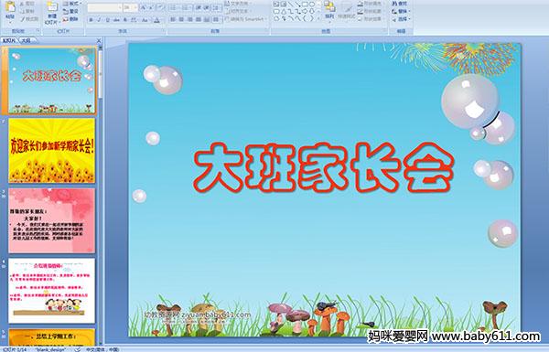This screenshot has width=549, height=352.
Task: Click the Find (查找) button
Action: [x=400, y=4]
